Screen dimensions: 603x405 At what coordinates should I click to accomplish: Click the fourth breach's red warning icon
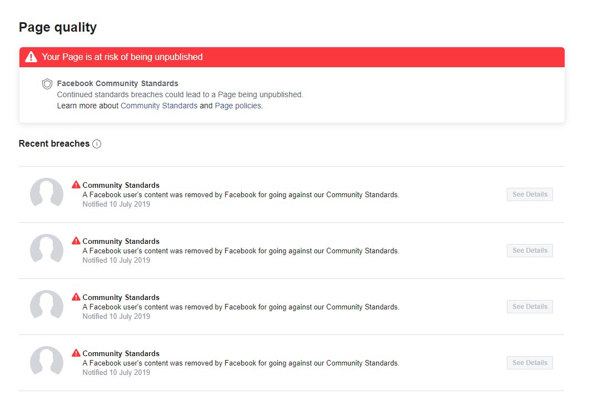76,353
